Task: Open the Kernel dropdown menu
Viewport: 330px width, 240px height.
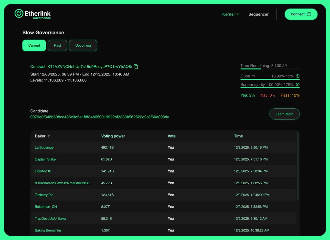Action: click(230, 14)
